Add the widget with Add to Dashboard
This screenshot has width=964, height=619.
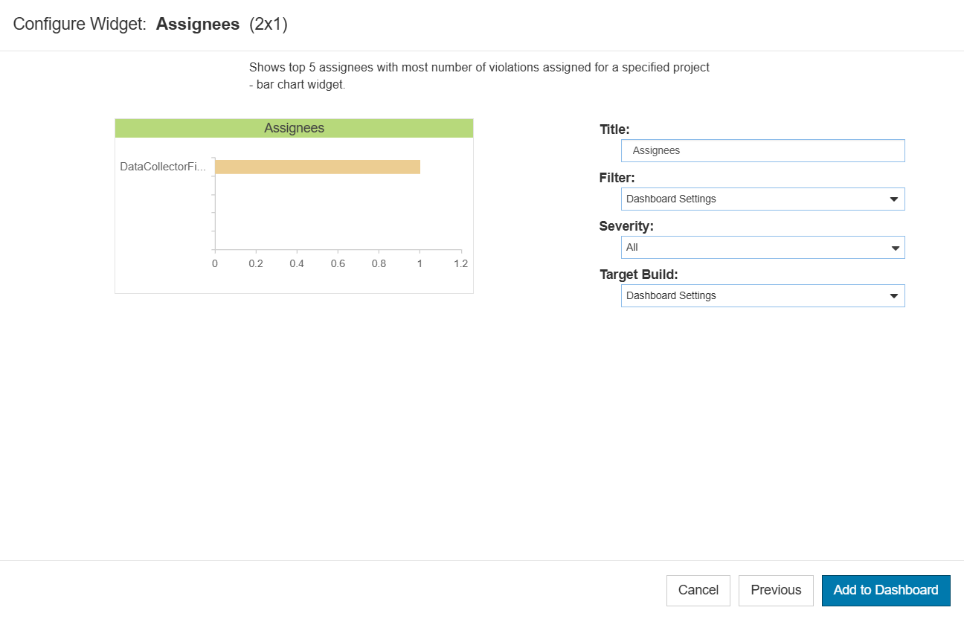tap(886, 590)
